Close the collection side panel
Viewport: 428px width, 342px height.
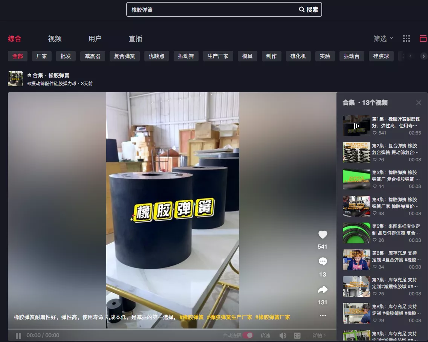[x=419, y=102]
